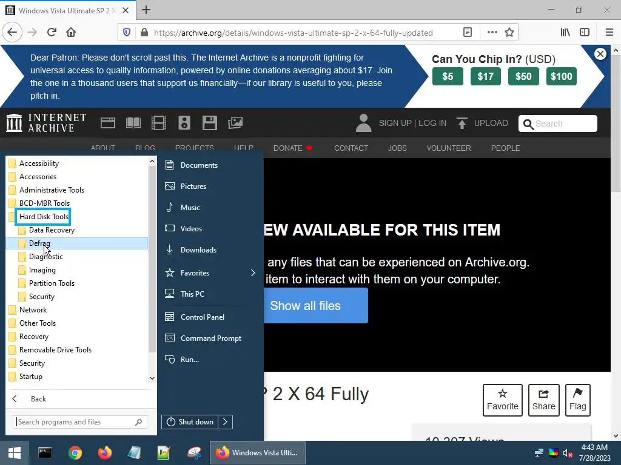Click inside the Archive Search box
Viewport: 621px width, 465px height.
(558, 124)
